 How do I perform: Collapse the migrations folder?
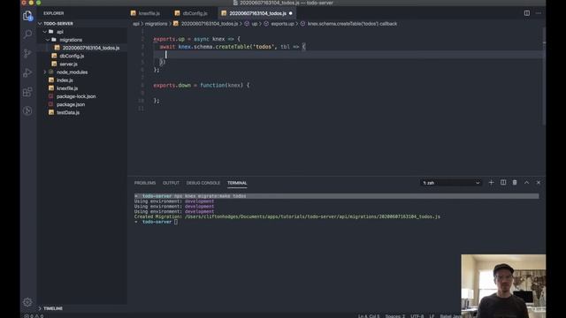(x=71, y=40)
